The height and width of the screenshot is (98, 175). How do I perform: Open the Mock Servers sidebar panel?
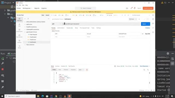pos(19,36)
